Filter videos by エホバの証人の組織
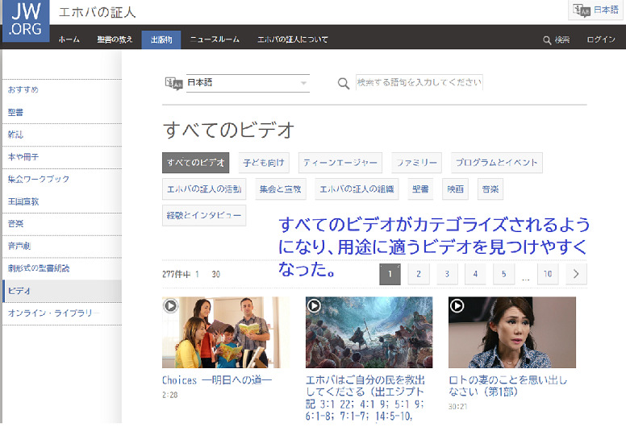 [357, 189]
